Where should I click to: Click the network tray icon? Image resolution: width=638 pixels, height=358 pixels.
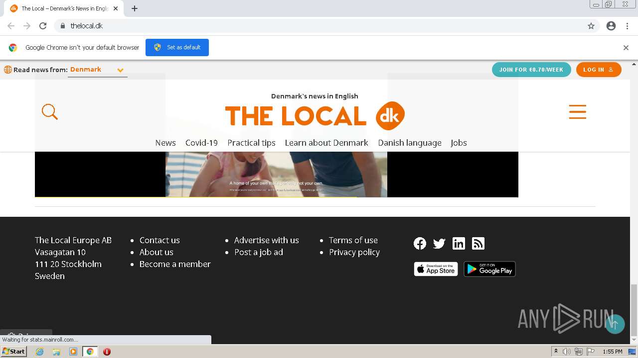(x=578, y=352)
